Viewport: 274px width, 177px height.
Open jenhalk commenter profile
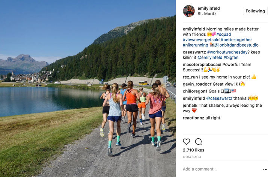190,105
